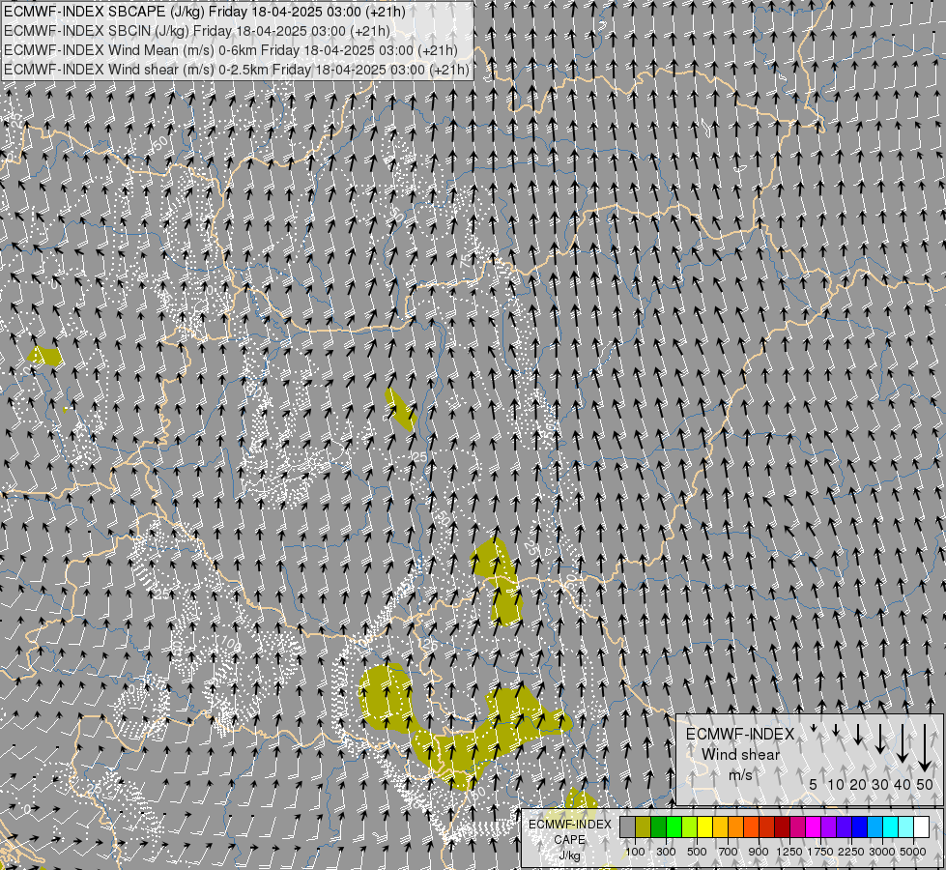Pick the dark maroon CAPE legend swatch
The height and width of the screenshot is (870, 946).
click(782, 827)
